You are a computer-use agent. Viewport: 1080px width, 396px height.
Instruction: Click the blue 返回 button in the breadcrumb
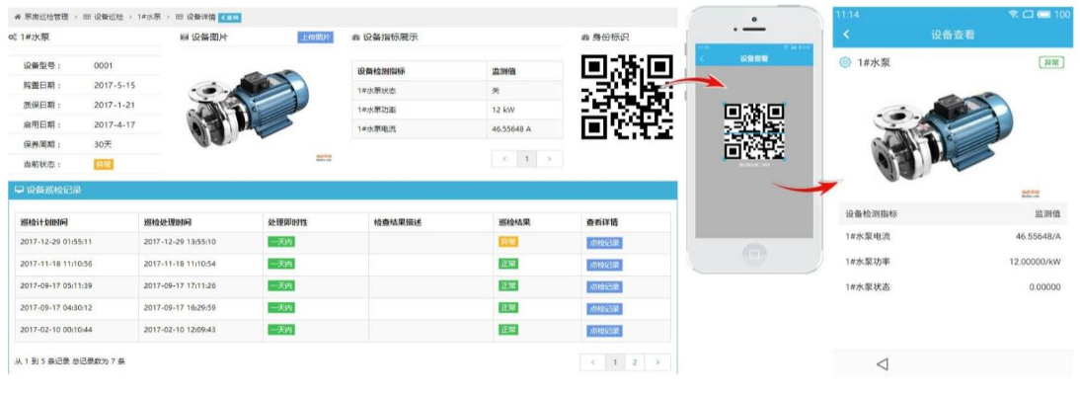coord(229,17)
